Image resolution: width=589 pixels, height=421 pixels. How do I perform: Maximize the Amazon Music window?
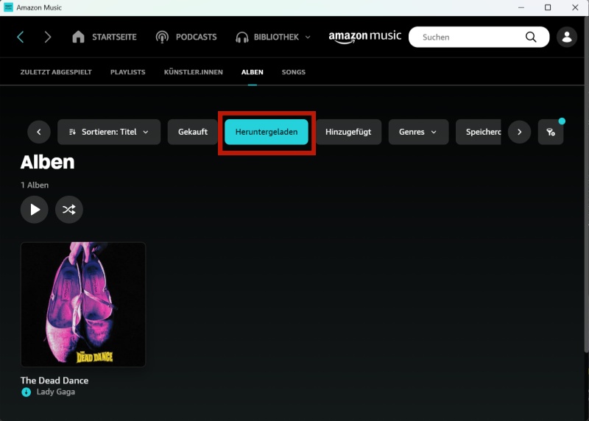tap(548, 7)
